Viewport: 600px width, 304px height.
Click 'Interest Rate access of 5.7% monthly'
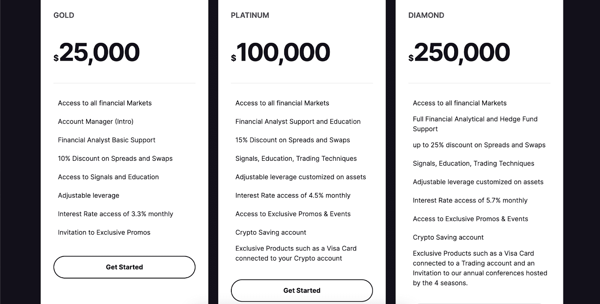(470, 201)
